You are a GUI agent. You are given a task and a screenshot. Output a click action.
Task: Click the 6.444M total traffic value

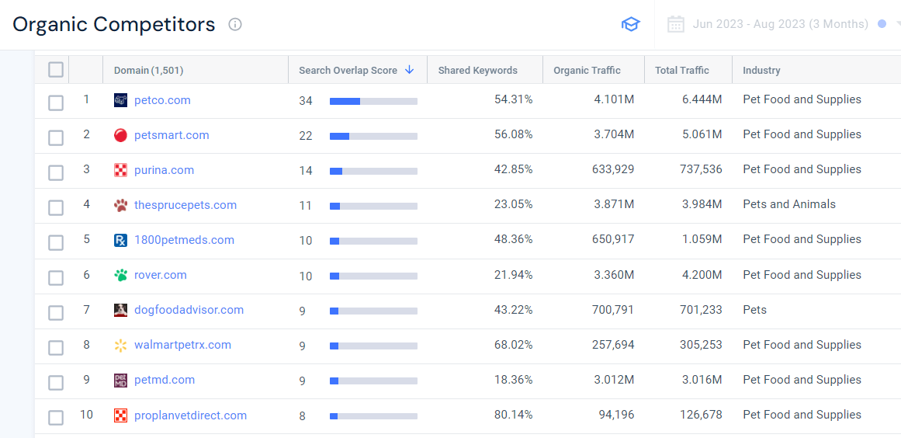[702, 99]
